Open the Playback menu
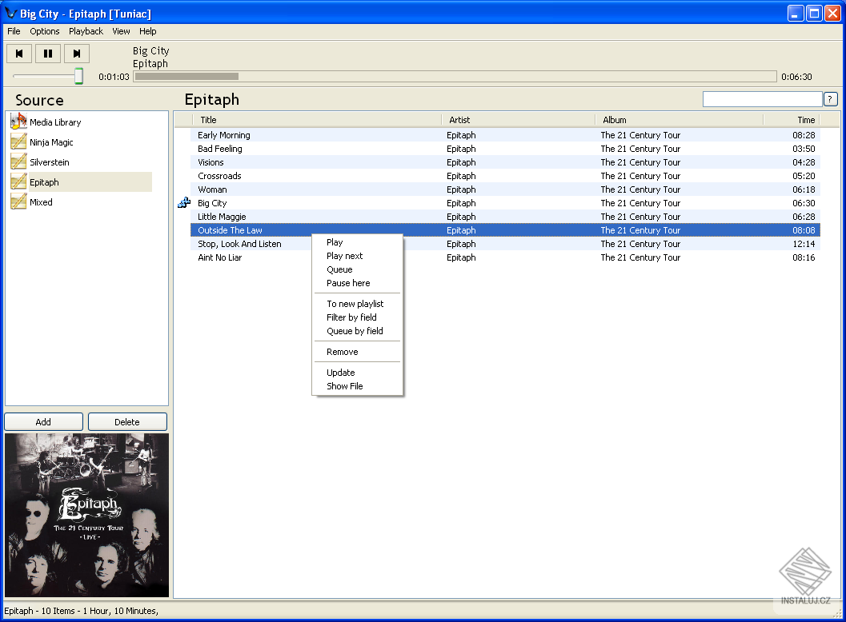 pos(86,31)
